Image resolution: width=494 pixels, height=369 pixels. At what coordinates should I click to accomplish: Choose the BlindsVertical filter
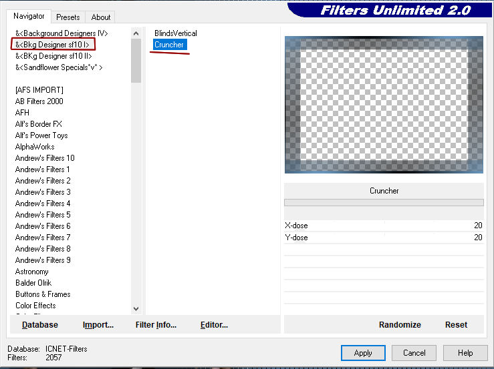176,33
